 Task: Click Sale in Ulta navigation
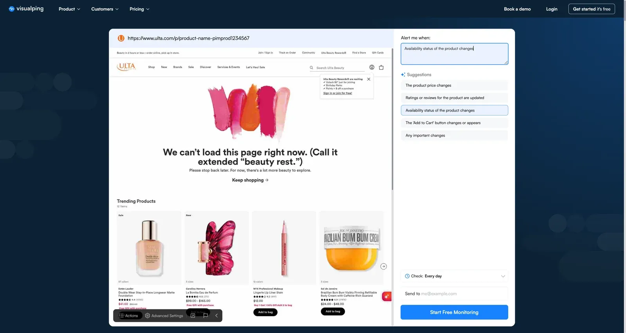point(191,67)
